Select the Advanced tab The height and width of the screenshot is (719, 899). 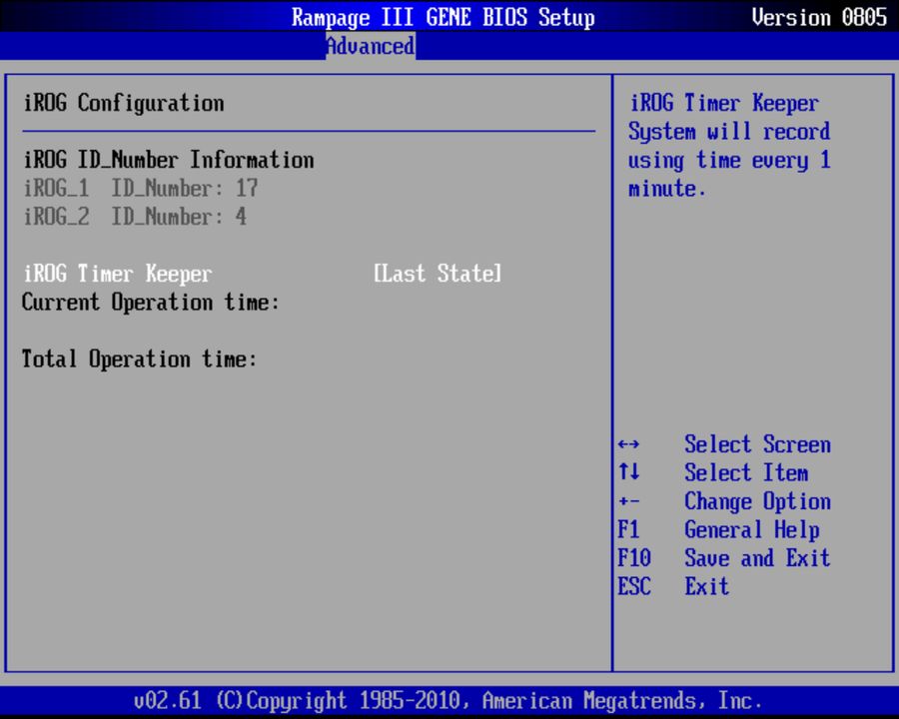point(371,46)
